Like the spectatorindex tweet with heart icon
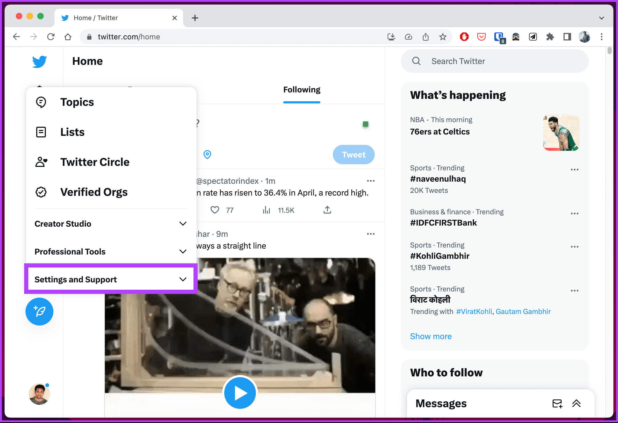 point(215,210)
